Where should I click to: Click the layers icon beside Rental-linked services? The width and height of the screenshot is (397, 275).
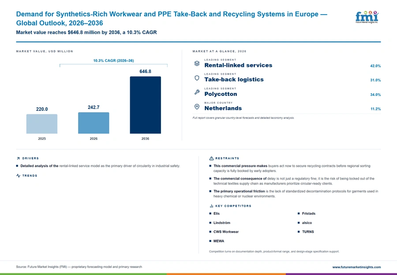tap(197, 63)
